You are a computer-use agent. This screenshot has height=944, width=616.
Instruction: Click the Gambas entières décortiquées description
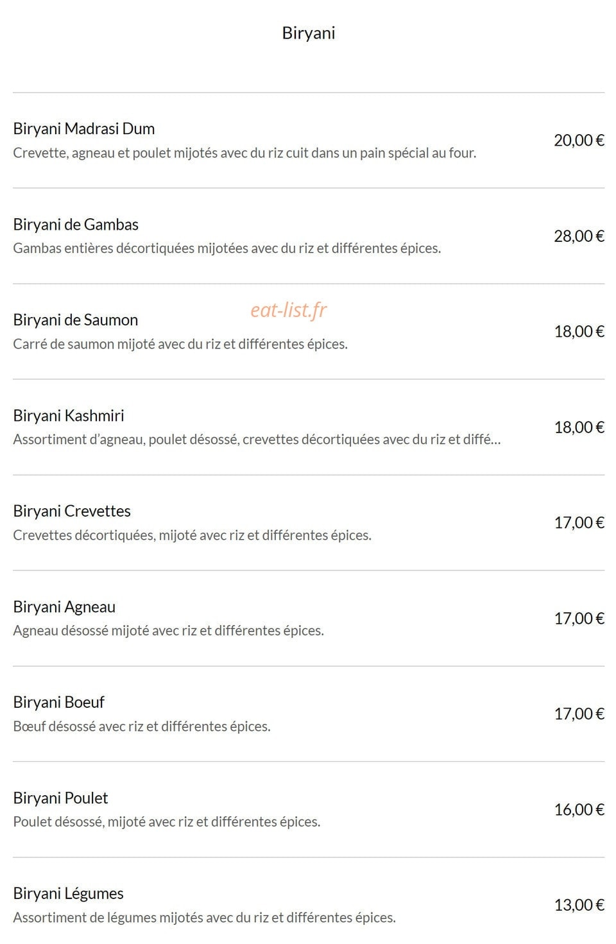coord(227,248)
